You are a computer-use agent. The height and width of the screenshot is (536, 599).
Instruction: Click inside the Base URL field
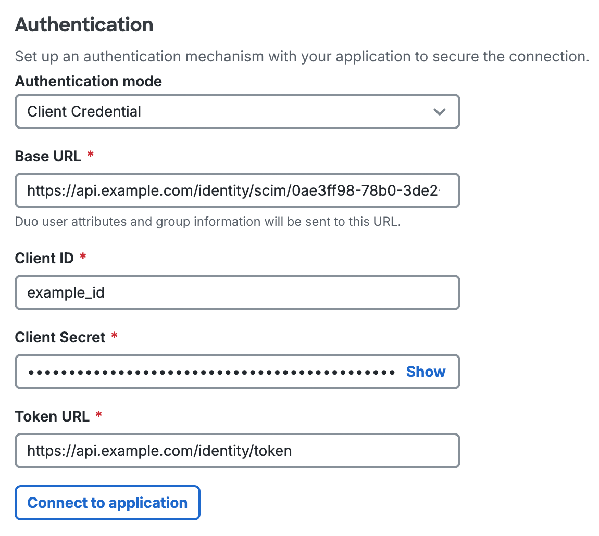(x=238, y=190)
